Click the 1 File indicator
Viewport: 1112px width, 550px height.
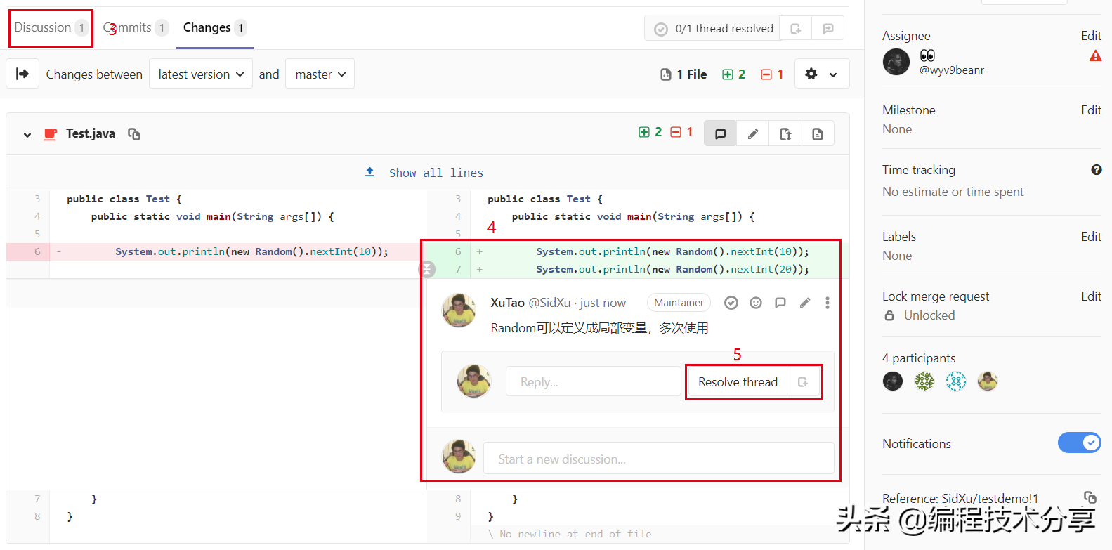tap(683, 74)
